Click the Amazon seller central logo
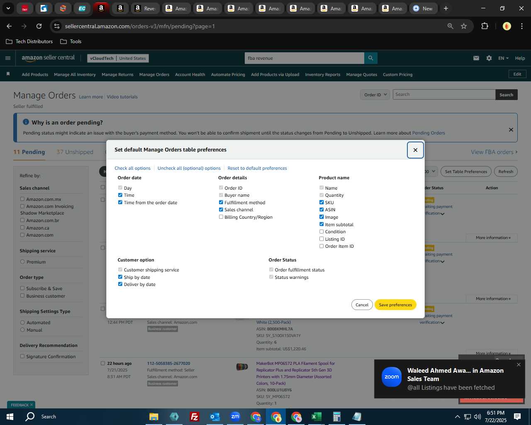The image size is (531, 425). pyautogui.click(x=48, y=58)
